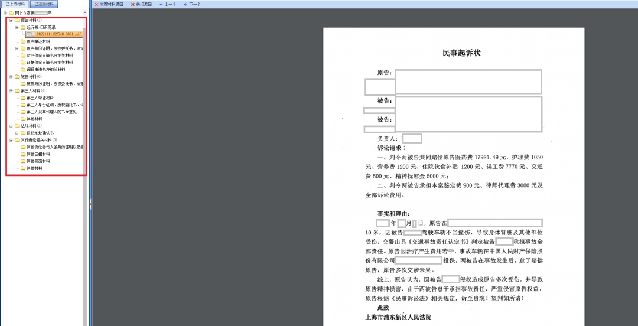638x326 pixels.
Task: Click the 关闭返回 close icon
Action: click(132, 4)
